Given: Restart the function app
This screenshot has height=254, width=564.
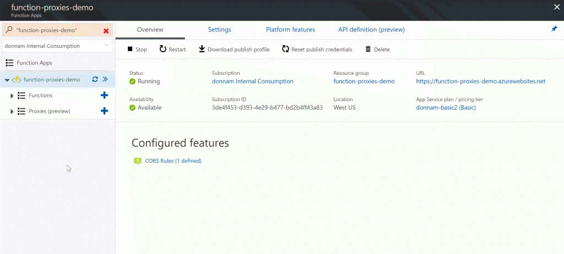Looking at the screenshot, I should tap(163, 49).
